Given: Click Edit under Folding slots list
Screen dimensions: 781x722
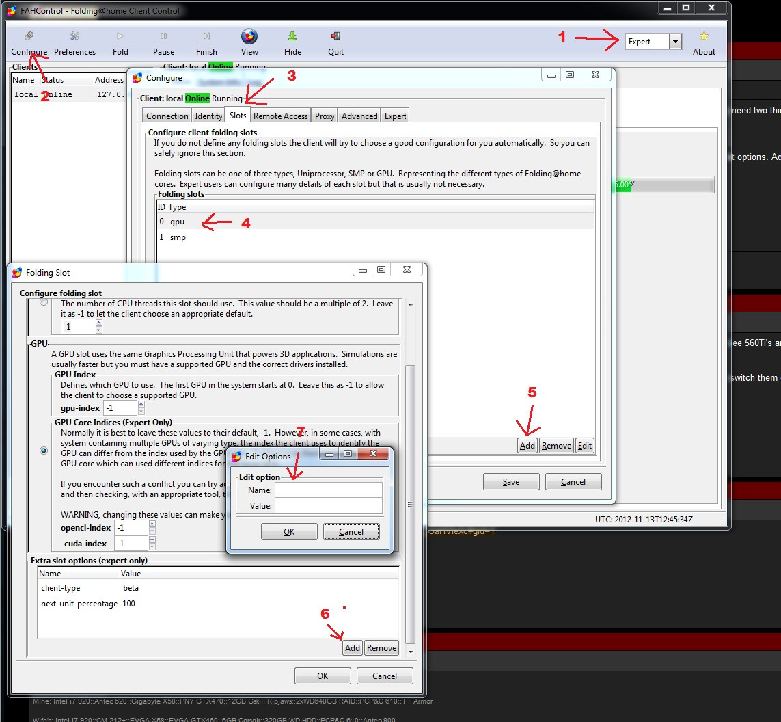Looking at the screenshot, I should 584,446.
